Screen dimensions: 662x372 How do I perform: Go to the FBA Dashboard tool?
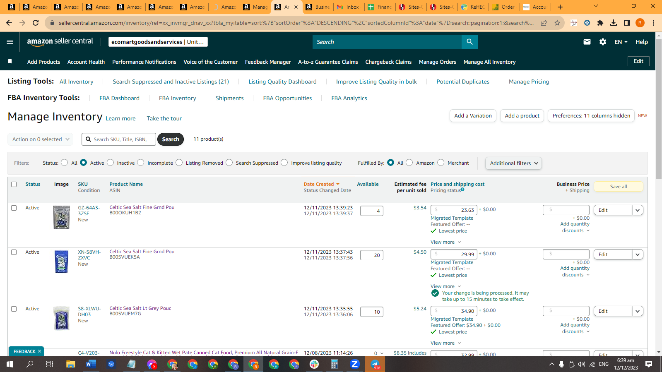pos(119,98)
